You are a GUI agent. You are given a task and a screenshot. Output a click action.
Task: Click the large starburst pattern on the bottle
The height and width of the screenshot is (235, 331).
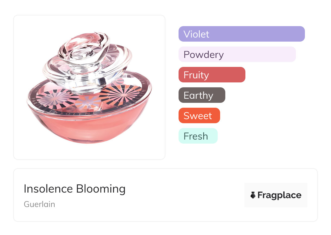tap(122, 92)
